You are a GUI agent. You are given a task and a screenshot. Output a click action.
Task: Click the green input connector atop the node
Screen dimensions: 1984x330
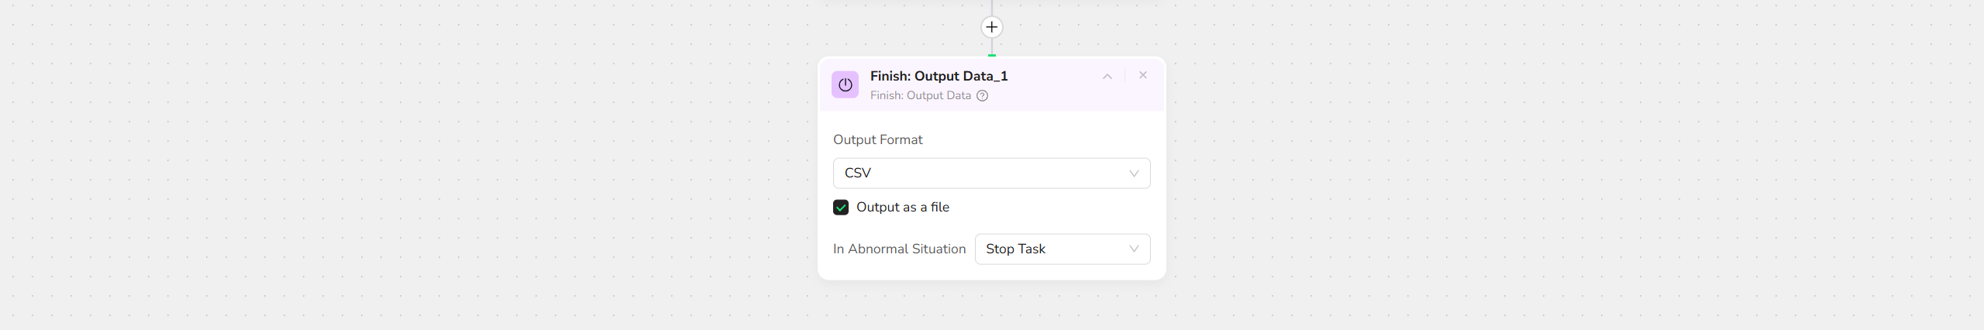[x=992, y=55]
